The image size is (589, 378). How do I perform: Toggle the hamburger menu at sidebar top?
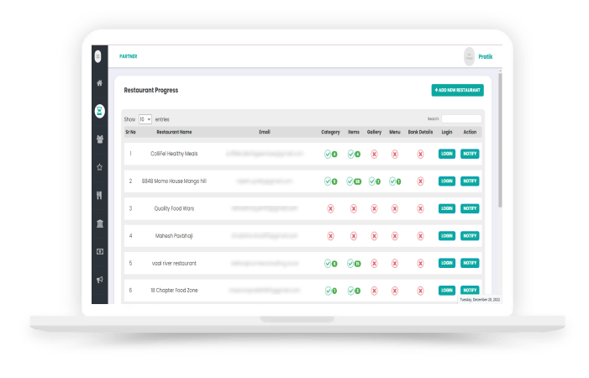[x=98, y=56]
